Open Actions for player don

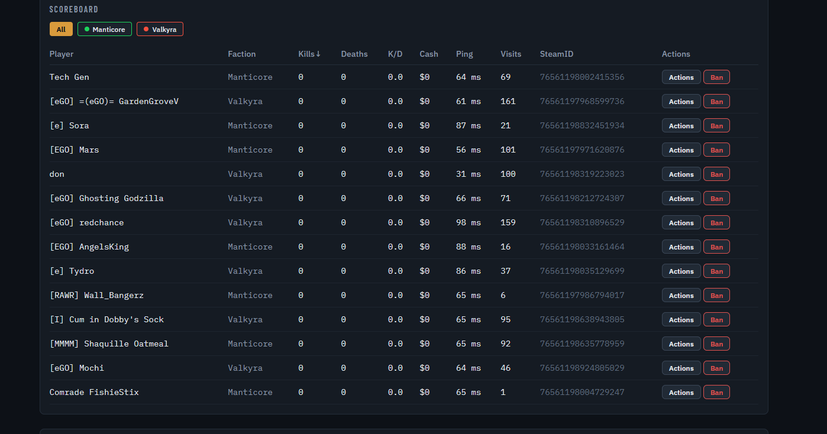681,174
